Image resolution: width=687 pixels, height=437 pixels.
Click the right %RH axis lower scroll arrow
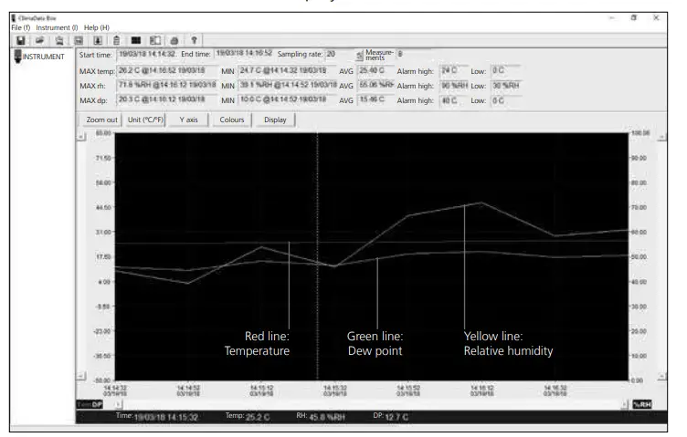pyautogui.click(x=662, y=376)
